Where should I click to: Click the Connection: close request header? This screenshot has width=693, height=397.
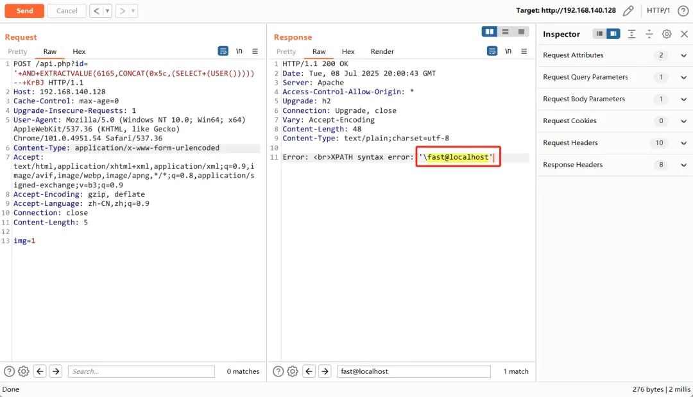pos(51,213)
